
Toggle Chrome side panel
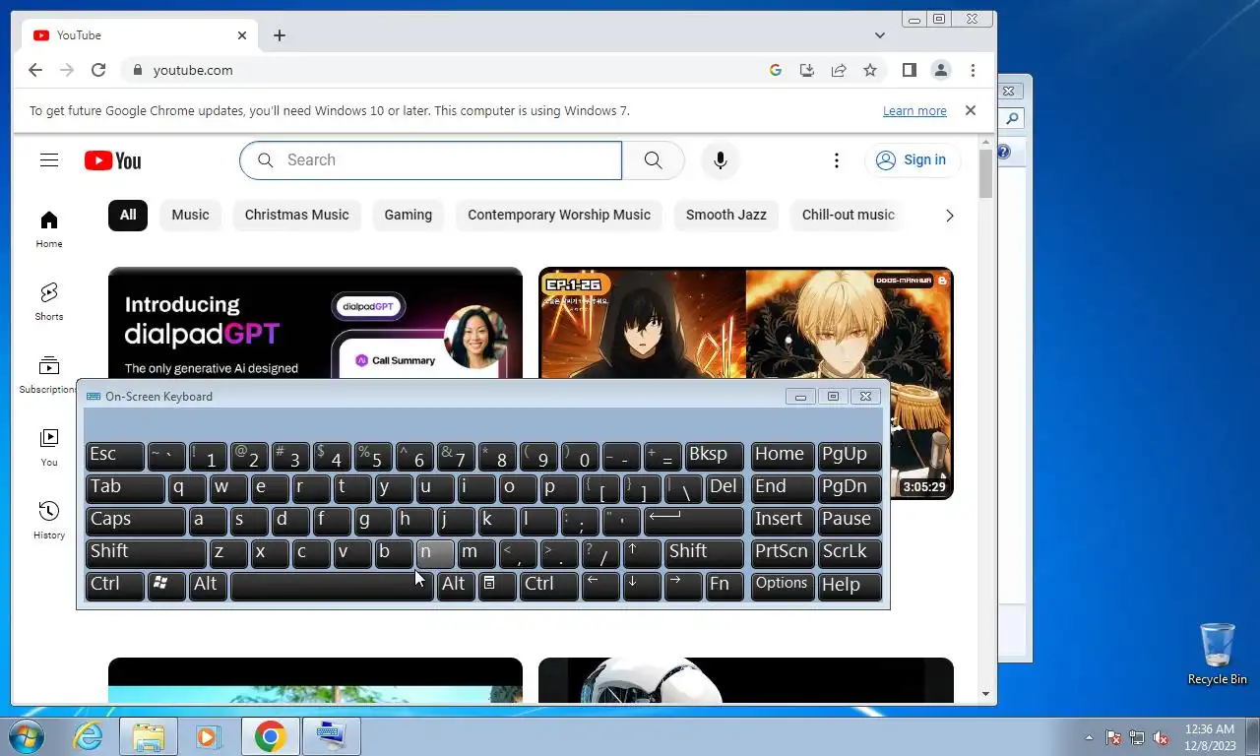pyautogui.click(x=910, y=70)
